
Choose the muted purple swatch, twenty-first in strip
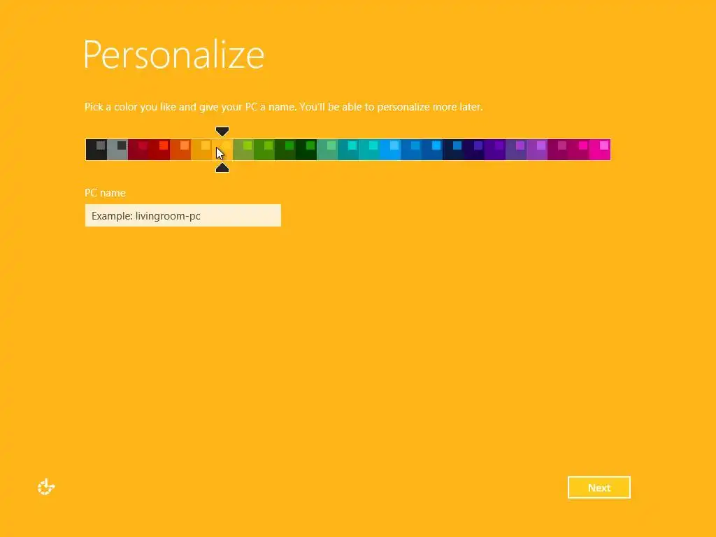pos(516,150)
